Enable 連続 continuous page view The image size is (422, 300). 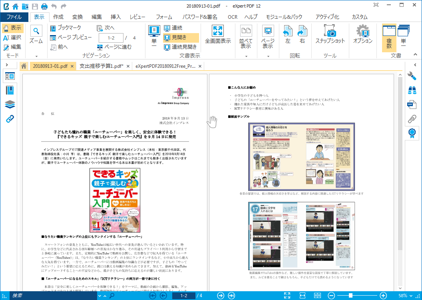[169, 29]
